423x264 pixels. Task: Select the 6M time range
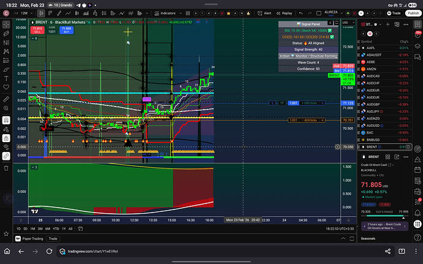[48, 228]
